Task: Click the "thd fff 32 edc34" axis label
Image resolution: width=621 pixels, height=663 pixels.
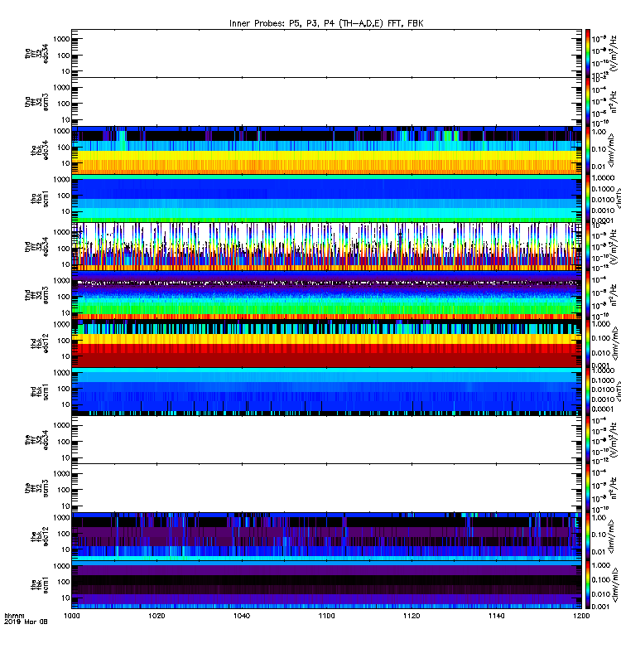Action: pos(36,247)
